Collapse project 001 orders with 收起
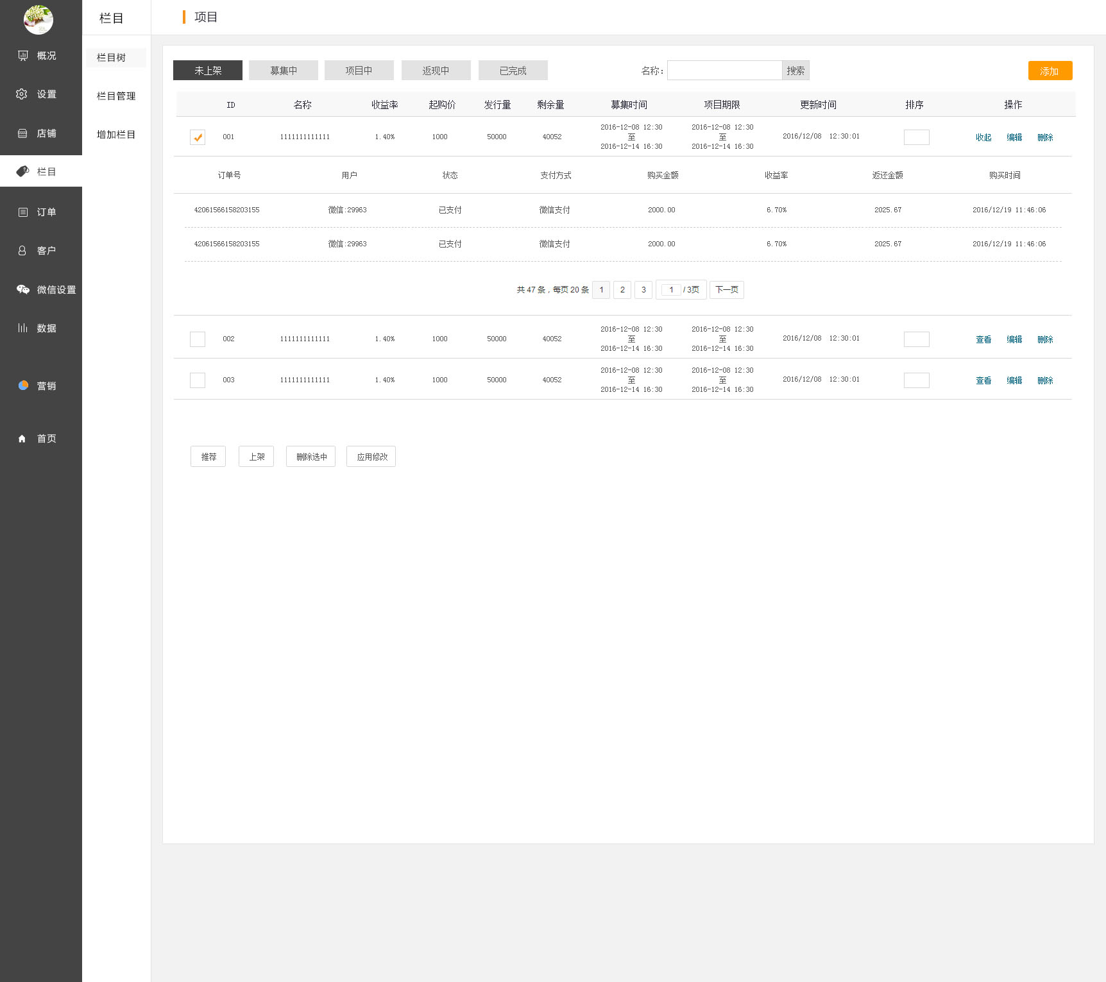Image resolution: width=1106 pixels, height=982 pixels. coord(983,137)
